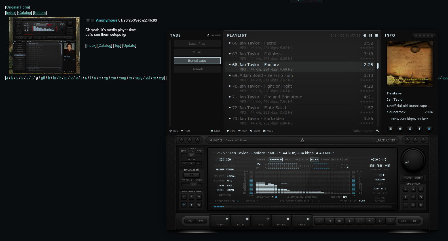The width and height of the screenshot is (448, 241).
Task: Open the wg board link
Action: point(161,77)
